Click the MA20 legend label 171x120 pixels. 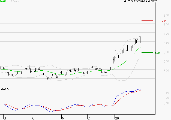pos(3,1)
